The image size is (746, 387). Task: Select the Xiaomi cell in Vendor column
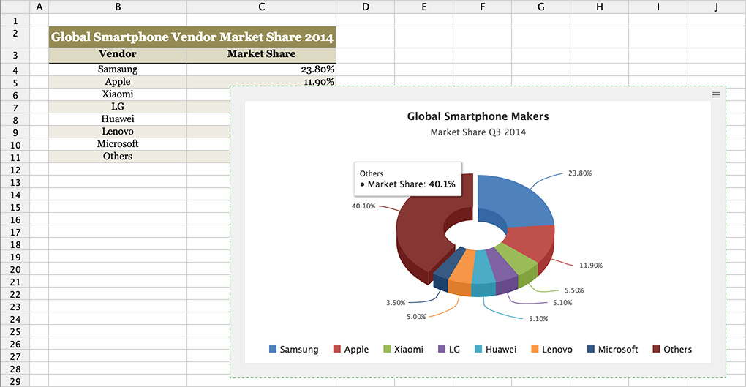118,94
